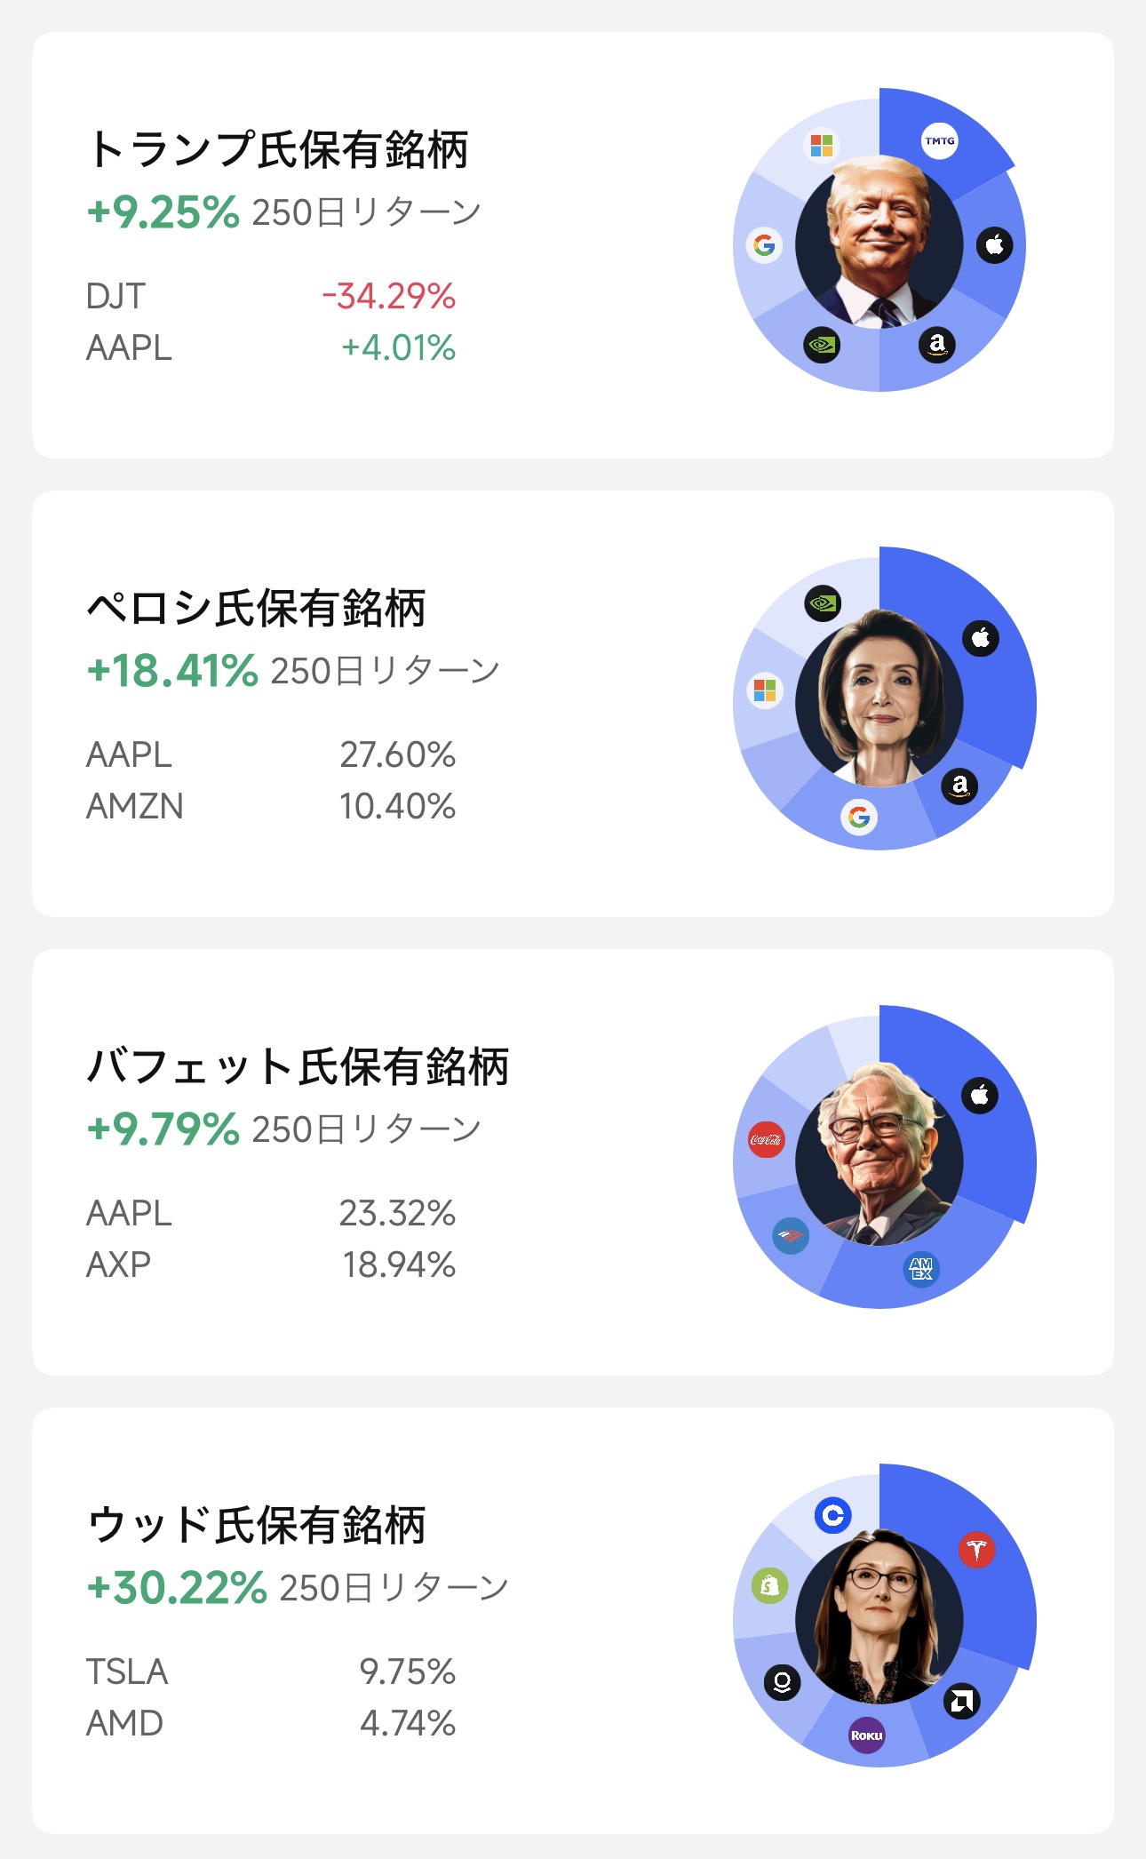Click the Tesla logo on the bottom chart

pos(976,1550)
